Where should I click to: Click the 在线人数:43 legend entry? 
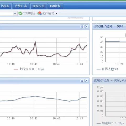click(107, 69)
